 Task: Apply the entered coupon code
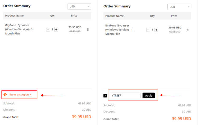(149, 96)
